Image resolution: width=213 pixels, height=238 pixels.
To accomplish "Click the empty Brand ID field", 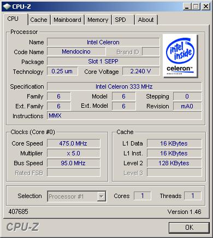I will pos(151,51).
